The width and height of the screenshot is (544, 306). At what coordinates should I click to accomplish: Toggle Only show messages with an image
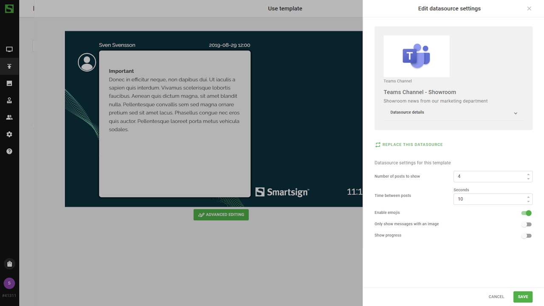(526, 224)
